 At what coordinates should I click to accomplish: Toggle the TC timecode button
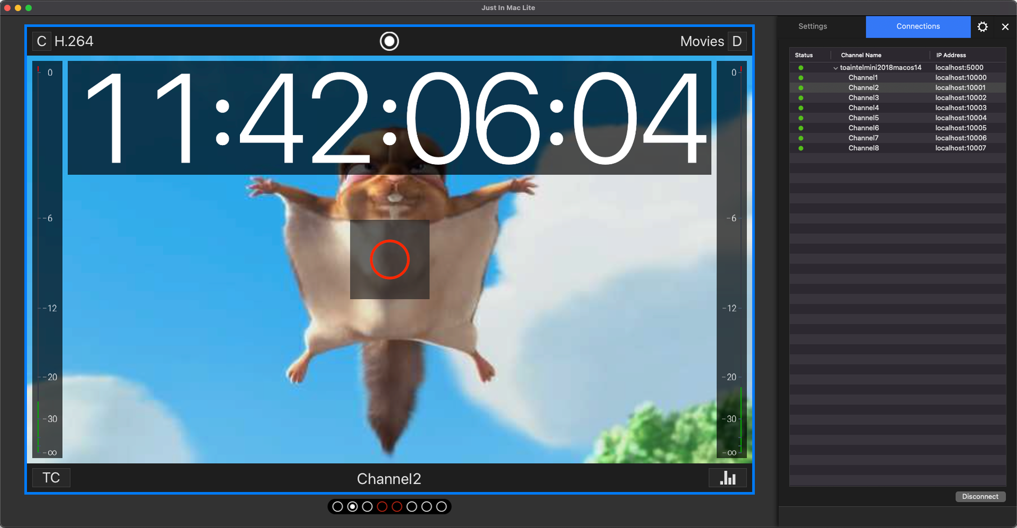(x=51, y=478)
